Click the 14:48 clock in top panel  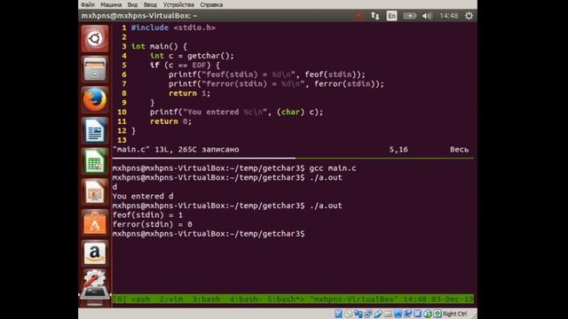448,16
